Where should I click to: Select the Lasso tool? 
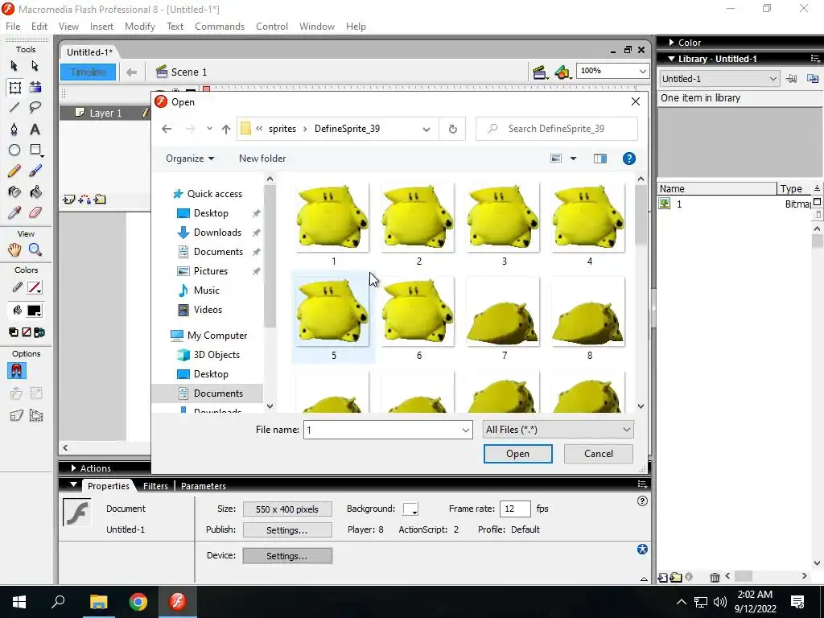click(x=35, y=108)
